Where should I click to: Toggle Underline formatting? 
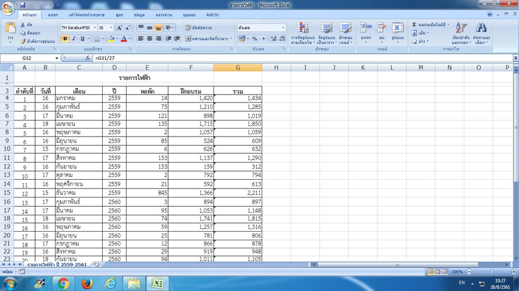82,39
